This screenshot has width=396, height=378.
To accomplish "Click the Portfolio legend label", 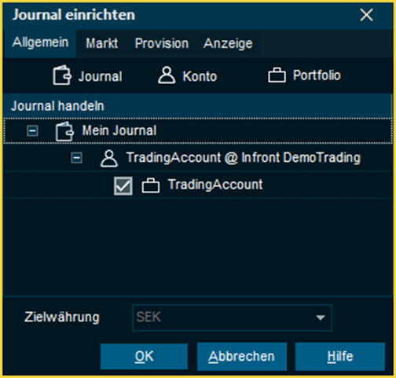I will click(317, 75).
